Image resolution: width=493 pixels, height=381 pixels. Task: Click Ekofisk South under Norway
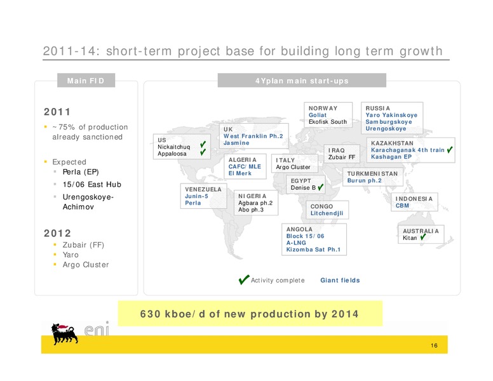point(328,122)
